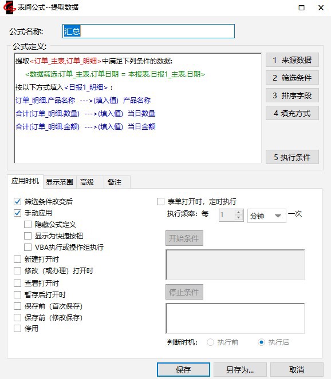331x379 pixels.
Task: Decrease the frequency with the stepper down arrow
Action: [238, 217]
